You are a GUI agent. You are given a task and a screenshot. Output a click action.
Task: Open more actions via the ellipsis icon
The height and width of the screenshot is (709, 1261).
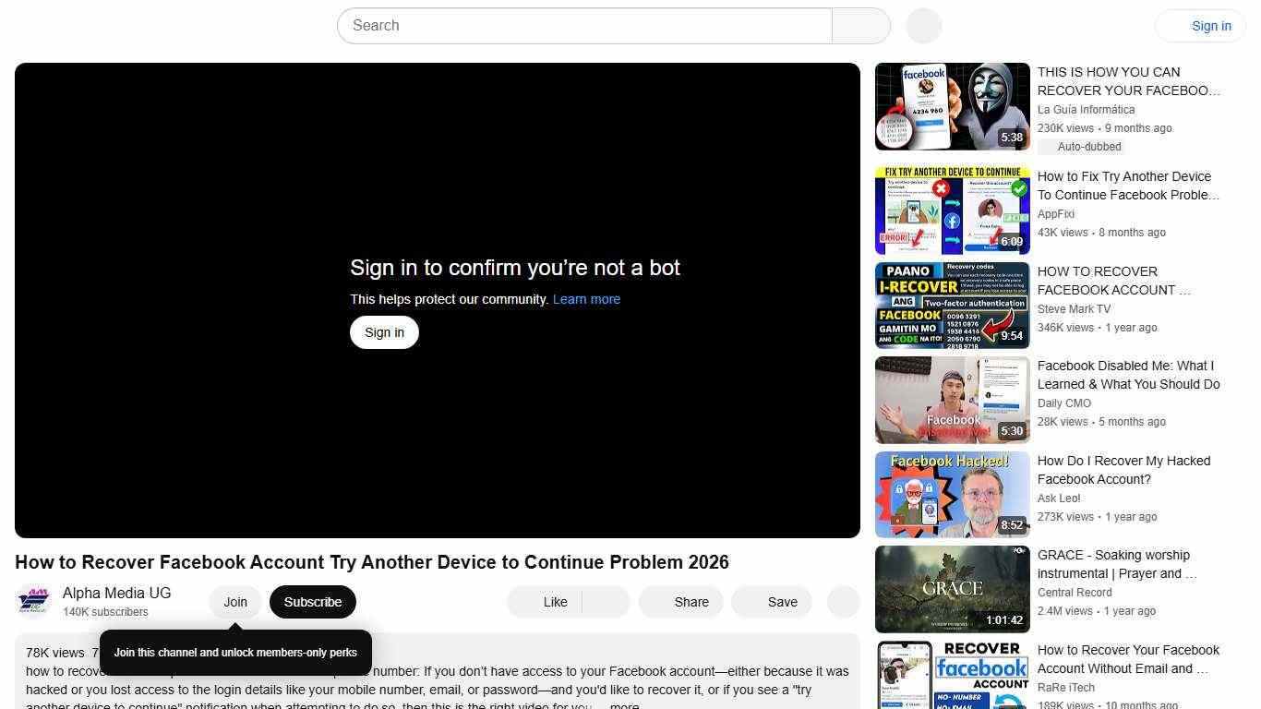[842, 601]
